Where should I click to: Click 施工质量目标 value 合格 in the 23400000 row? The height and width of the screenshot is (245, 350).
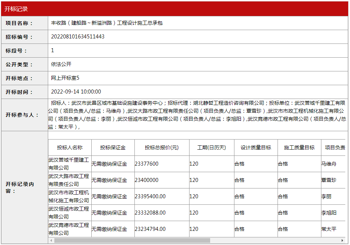click(x=283, y=180)
